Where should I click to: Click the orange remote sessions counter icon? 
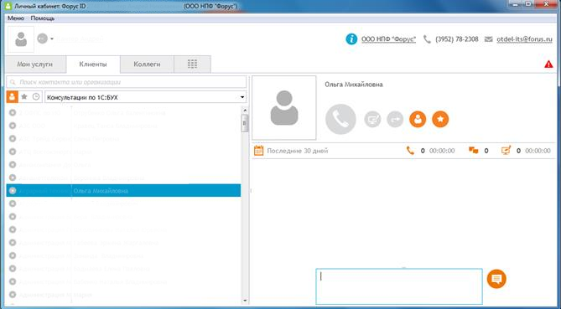click(x=506, y=151)
